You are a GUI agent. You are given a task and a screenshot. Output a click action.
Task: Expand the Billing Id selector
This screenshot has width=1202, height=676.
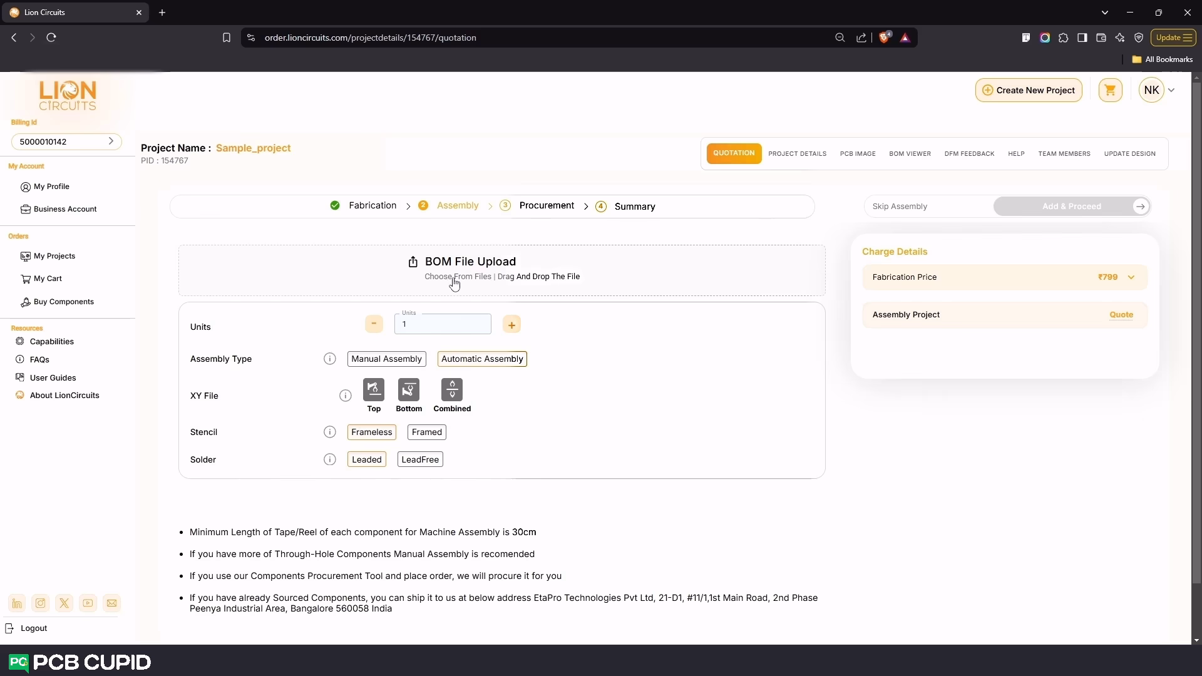(x=111, y=141)
